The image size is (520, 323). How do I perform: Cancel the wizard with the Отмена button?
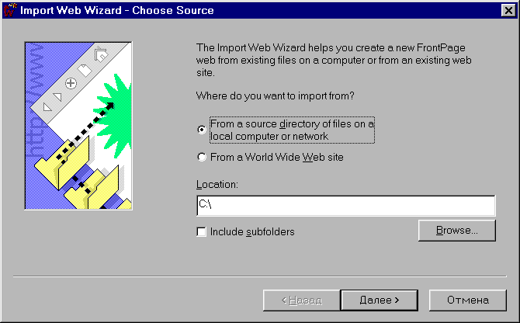(468, 299)
